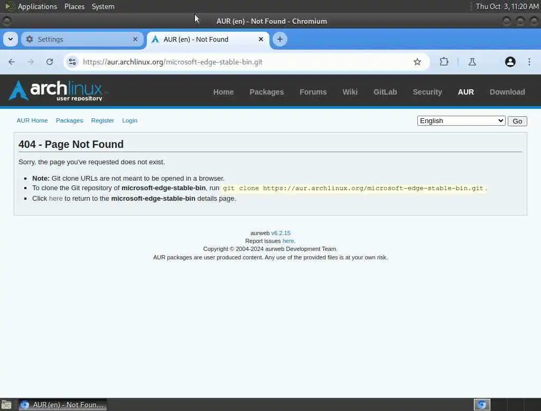Select the AUR (en) - Not Found tab
The height and width of the screenshot is (411, 541).
pos(208,39)
